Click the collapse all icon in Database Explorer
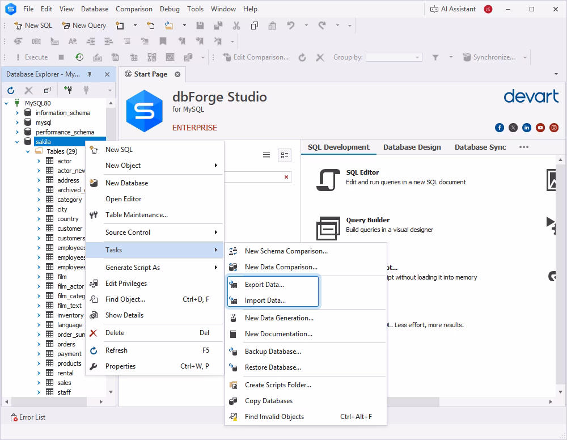Screen dimensions: 567x440 point(48,90)
